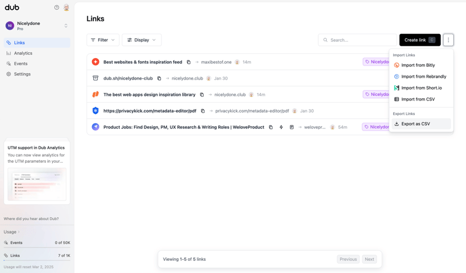Viewport: 466px width, 273px height.
Task: Copy the dub.sh/nicelydone-club link
Action: (x=159, y=78)
